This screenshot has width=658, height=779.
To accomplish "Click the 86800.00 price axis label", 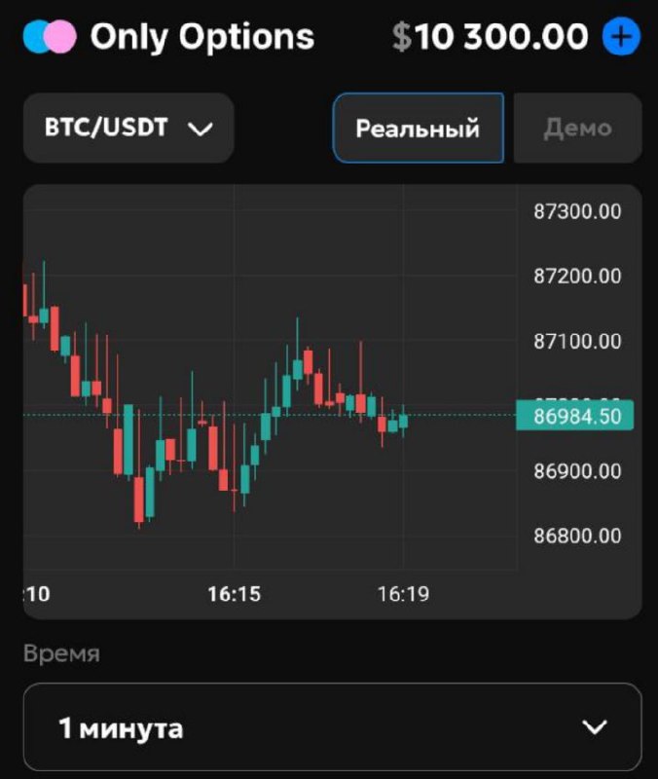I will [577, 536].
